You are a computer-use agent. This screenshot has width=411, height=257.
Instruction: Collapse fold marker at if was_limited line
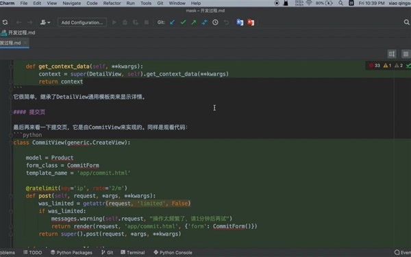coord(11,211)
